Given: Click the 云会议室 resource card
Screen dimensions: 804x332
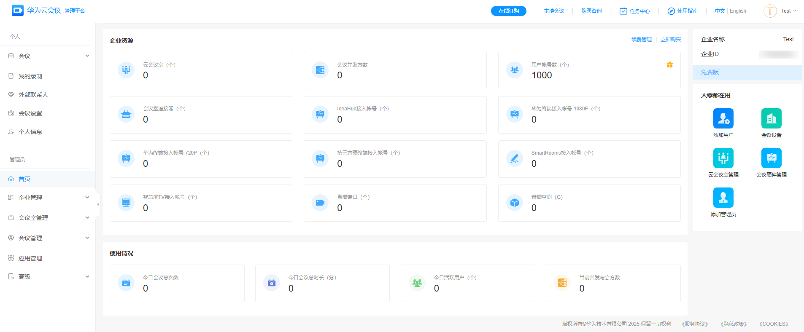Looking at the screenshot, I should (x=201, y=70).
